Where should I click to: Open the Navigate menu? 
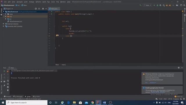tap(19, 2)
